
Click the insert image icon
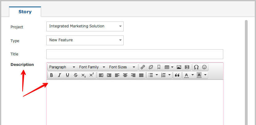coord(179,67)
